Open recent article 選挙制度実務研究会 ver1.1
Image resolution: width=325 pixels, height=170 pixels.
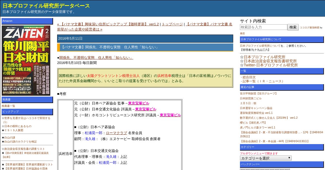[256, 113]
